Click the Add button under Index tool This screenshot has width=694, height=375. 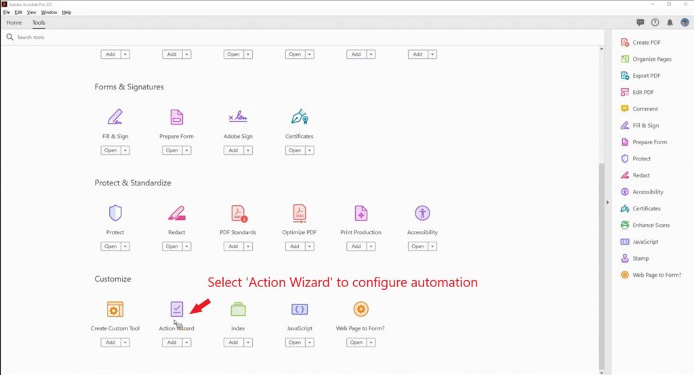click(234, 343)
